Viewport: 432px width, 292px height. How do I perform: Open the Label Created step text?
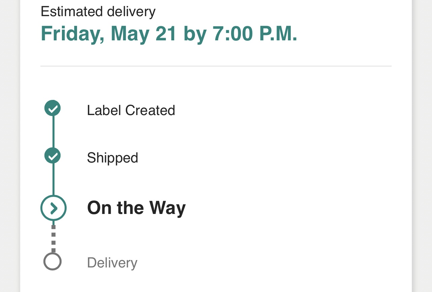coord(131,110)
